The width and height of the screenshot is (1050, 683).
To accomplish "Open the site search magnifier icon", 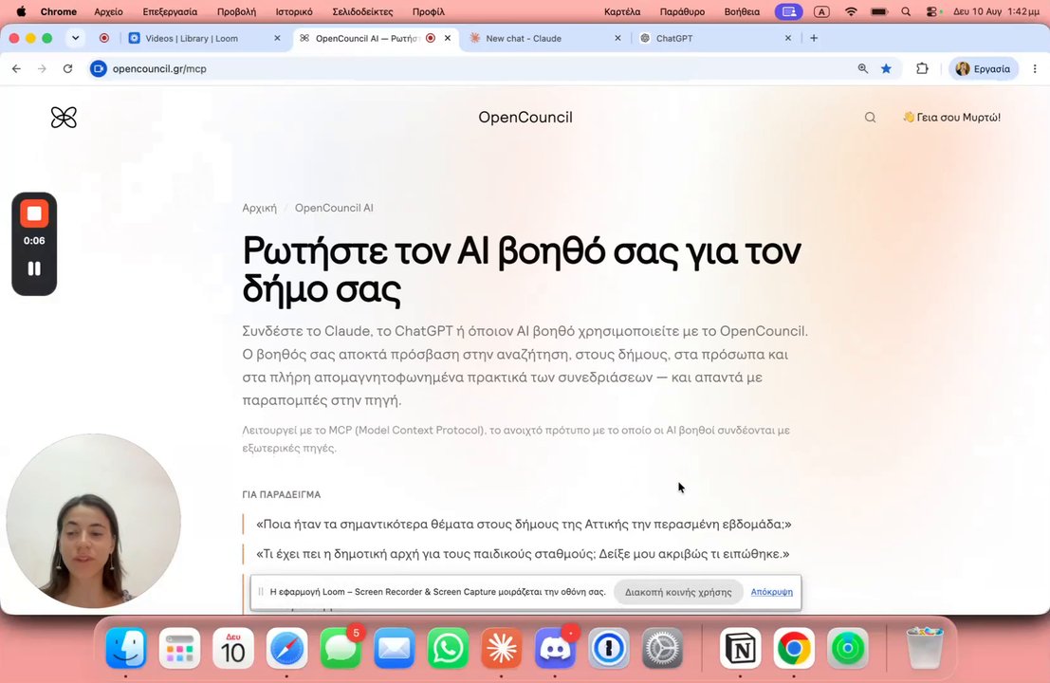I will [x=870, y=118].
